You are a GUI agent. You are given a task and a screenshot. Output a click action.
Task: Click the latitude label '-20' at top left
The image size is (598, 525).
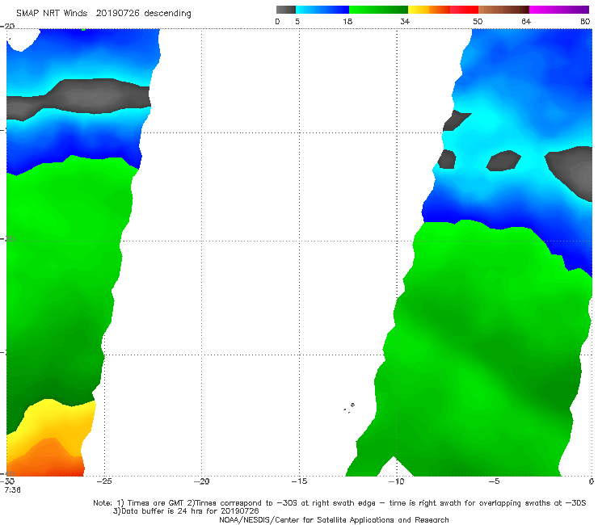coord(7,26)
